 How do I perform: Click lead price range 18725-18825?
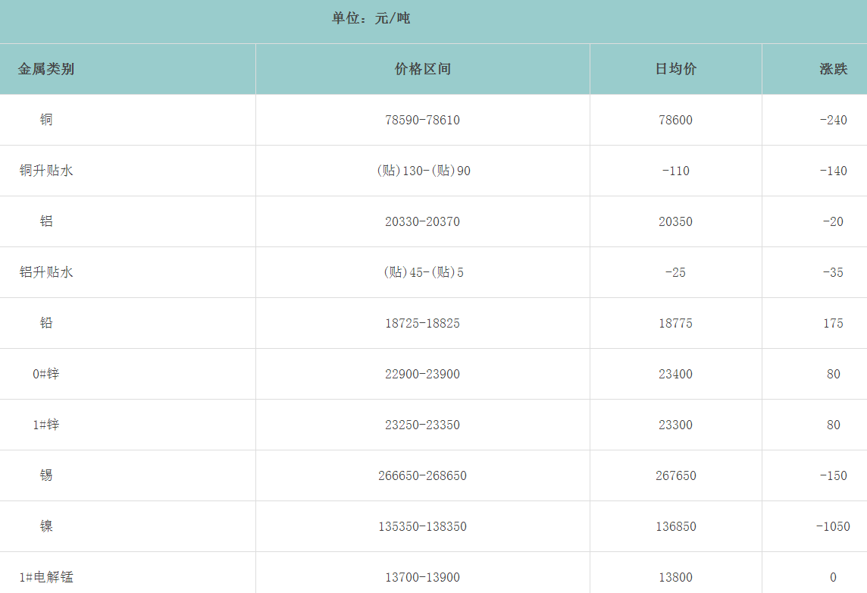tap(422, 323)
